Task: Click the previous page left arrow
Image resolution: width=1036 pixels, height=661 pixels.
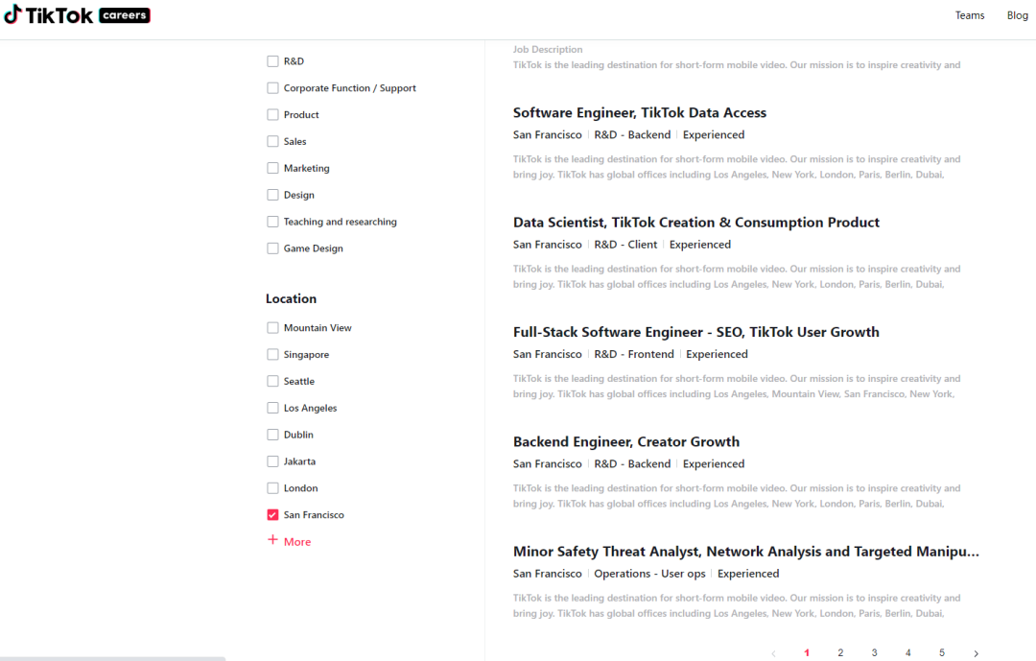Action: (x=773, y=653)
